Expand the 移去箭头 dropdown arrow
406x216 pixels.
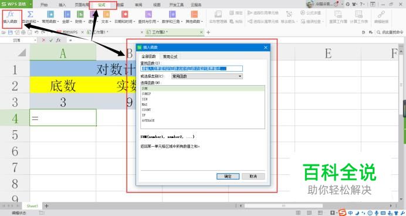click(x=297, y=22)
